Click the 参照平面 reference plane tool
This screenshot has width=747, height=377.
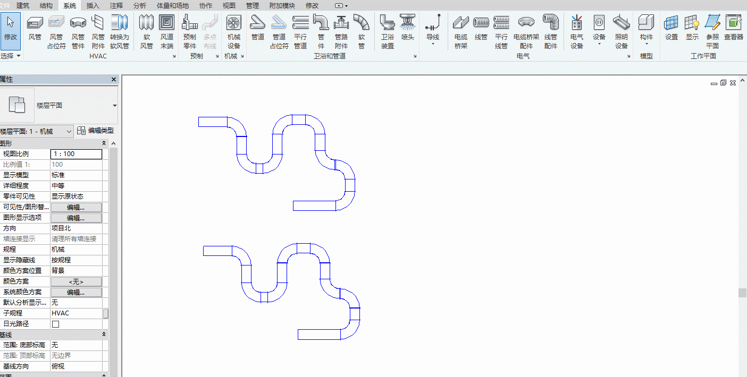pyautogui.click(x=712, y=31)
